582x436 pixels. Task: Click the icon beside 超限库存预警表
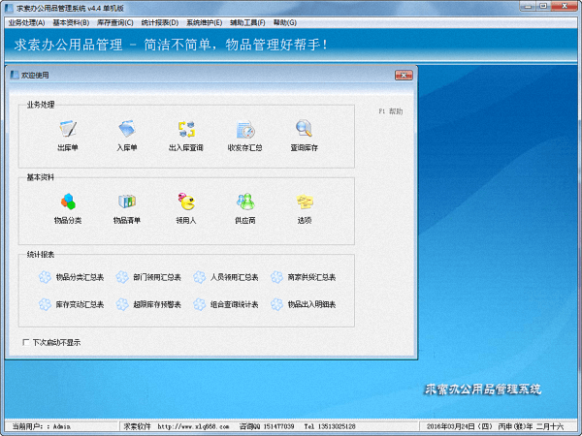pos(122,304)
